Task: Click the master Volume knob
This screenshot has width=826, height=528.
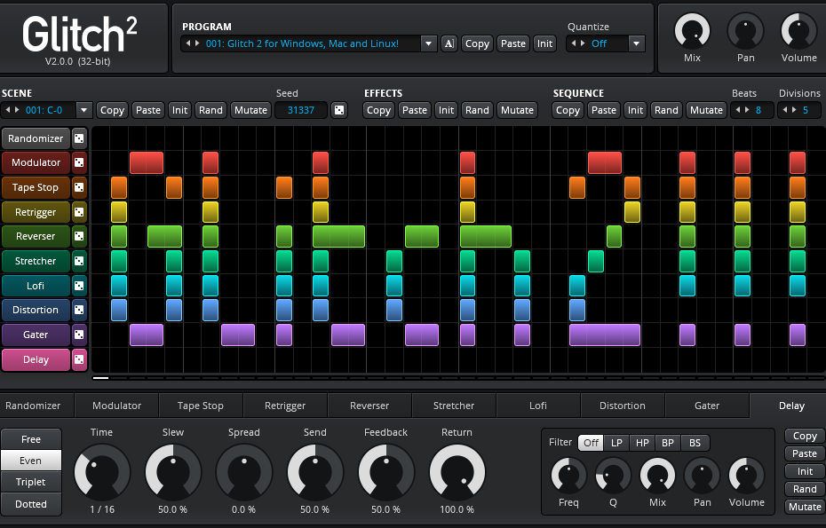Action: coord(799,32)
